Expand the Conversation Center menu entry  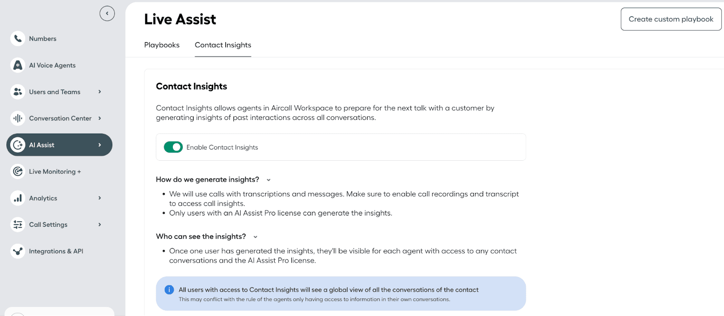[100, 118]
